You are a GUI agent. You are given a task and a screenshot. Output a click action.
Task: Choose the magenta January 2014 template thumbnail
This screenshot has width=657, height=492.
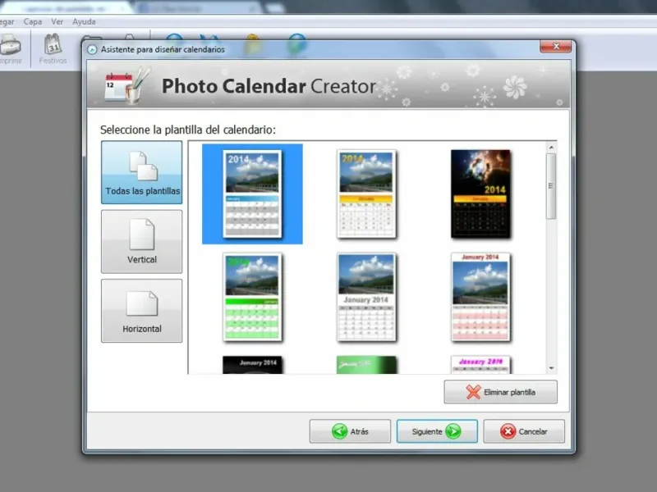[480, 364]
